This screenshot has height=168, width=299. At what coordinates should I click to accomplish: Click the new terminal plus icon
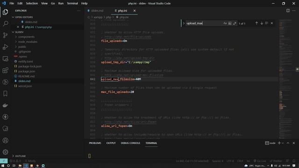279,143
